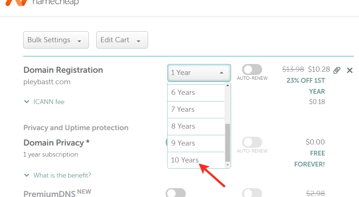
Task: Toggle Domain Registration auto-renew switch
Action: point(252,69)
